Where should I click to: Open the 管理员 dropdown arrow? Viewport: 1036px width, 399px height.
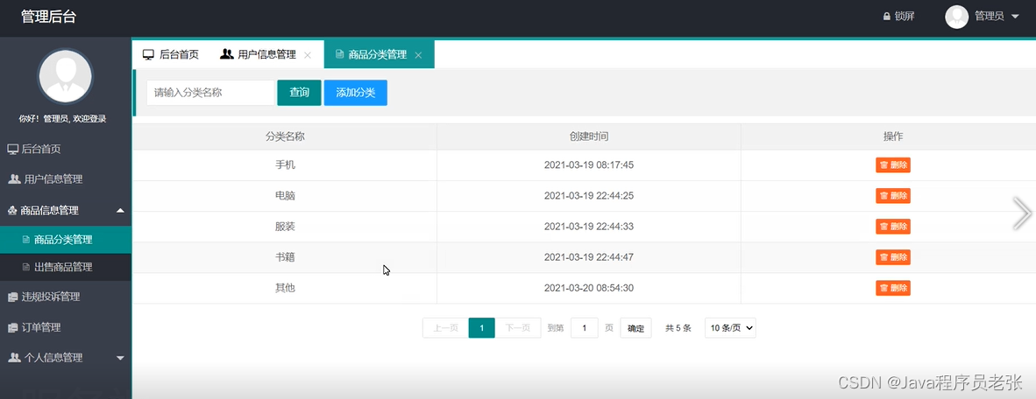[x=1015, y=17]
